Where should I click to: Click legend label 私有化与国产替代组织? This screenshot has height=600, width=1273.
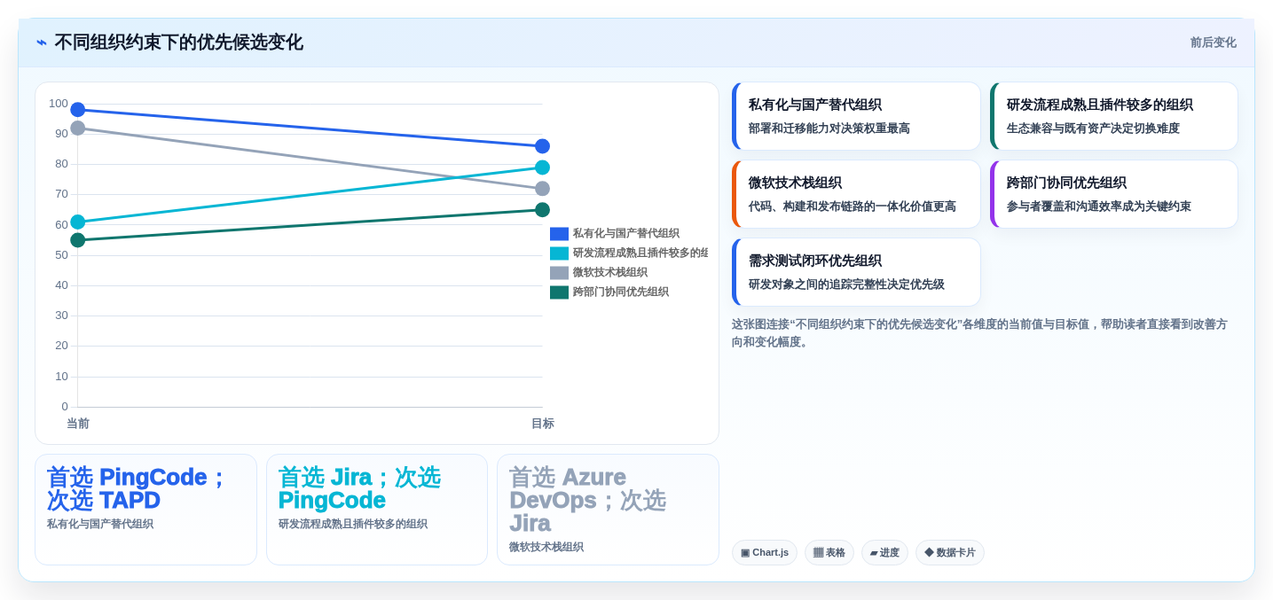pyautogui.click(x=626, y=234)
